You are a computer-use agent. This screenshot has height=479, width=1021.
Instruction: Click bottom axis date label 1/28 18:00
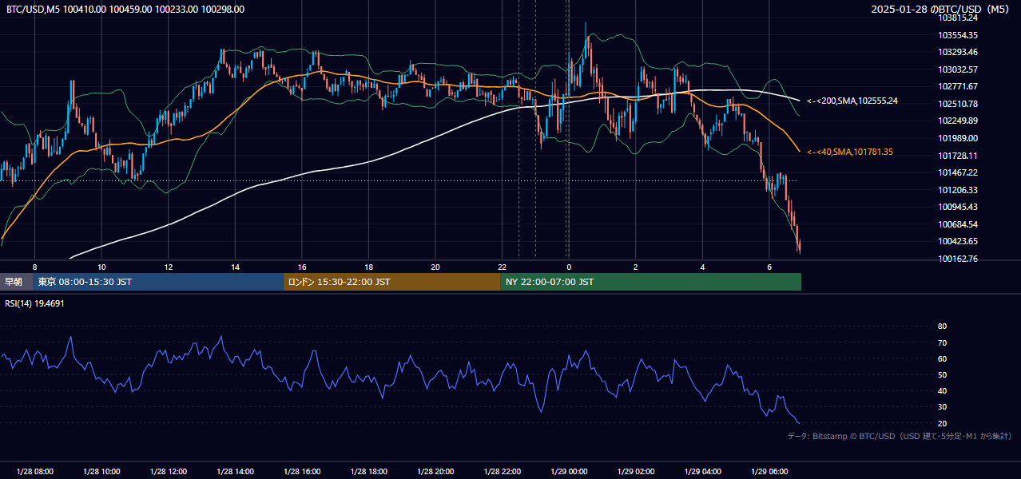click(368, 471)
